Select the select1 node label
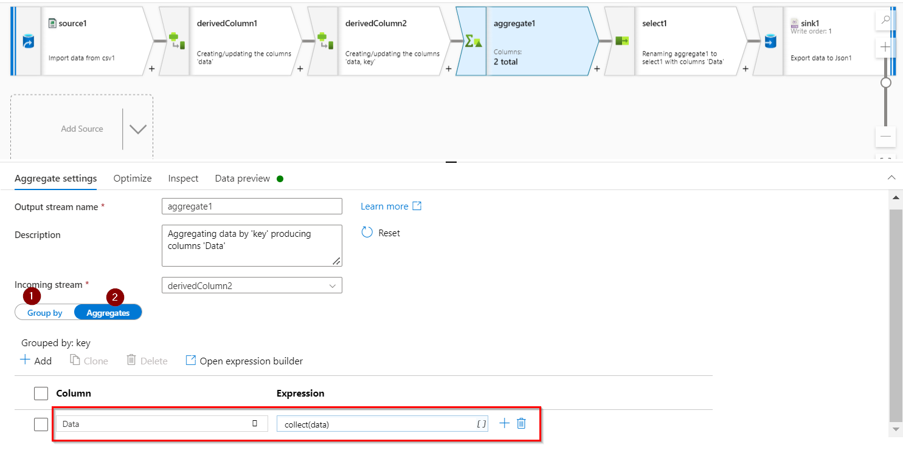 [x=654, y=23]
